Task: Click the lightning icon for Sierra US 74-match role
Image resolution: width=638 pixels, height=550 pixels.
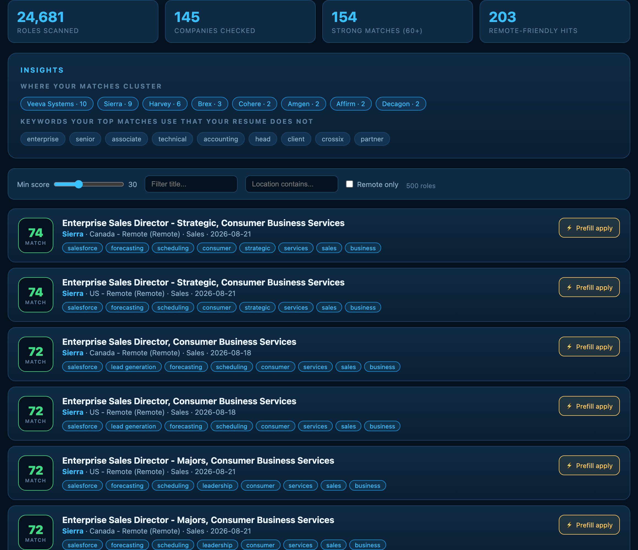Action: tap(569, 287)
